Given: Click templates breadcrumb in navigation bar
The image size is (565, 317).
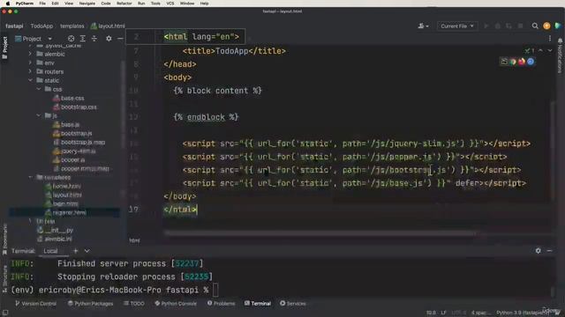Looking at the screenshot, I should pos(72,26).
